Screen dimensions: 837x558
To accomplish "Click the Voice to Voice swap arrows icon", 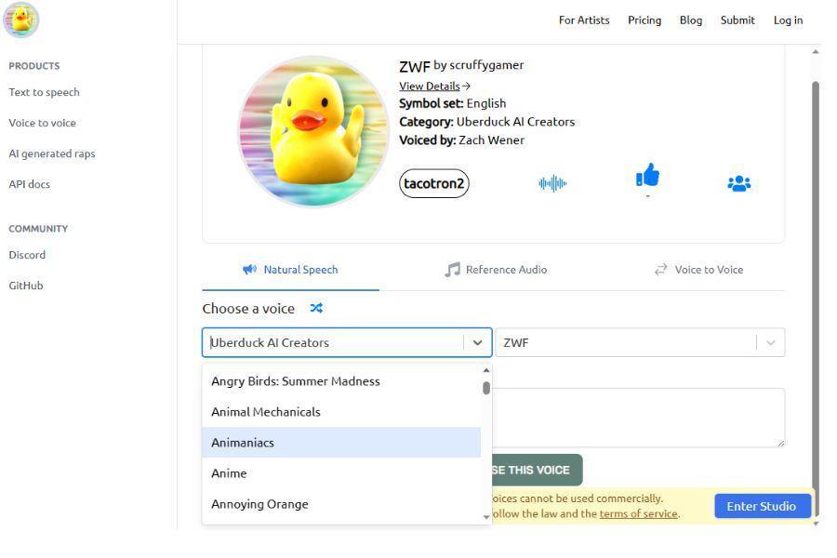I will [661, 269].
